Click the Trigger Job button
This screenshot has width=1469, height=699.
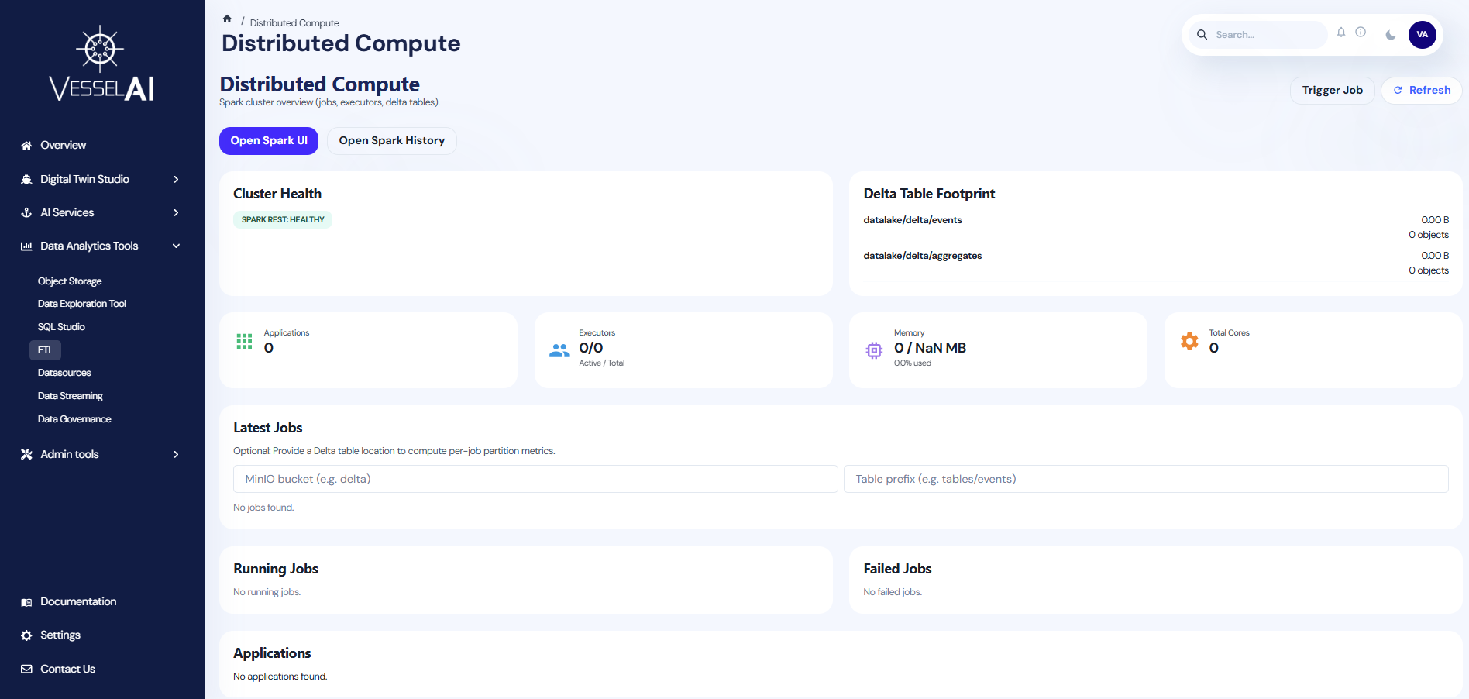coord(1332,91)
